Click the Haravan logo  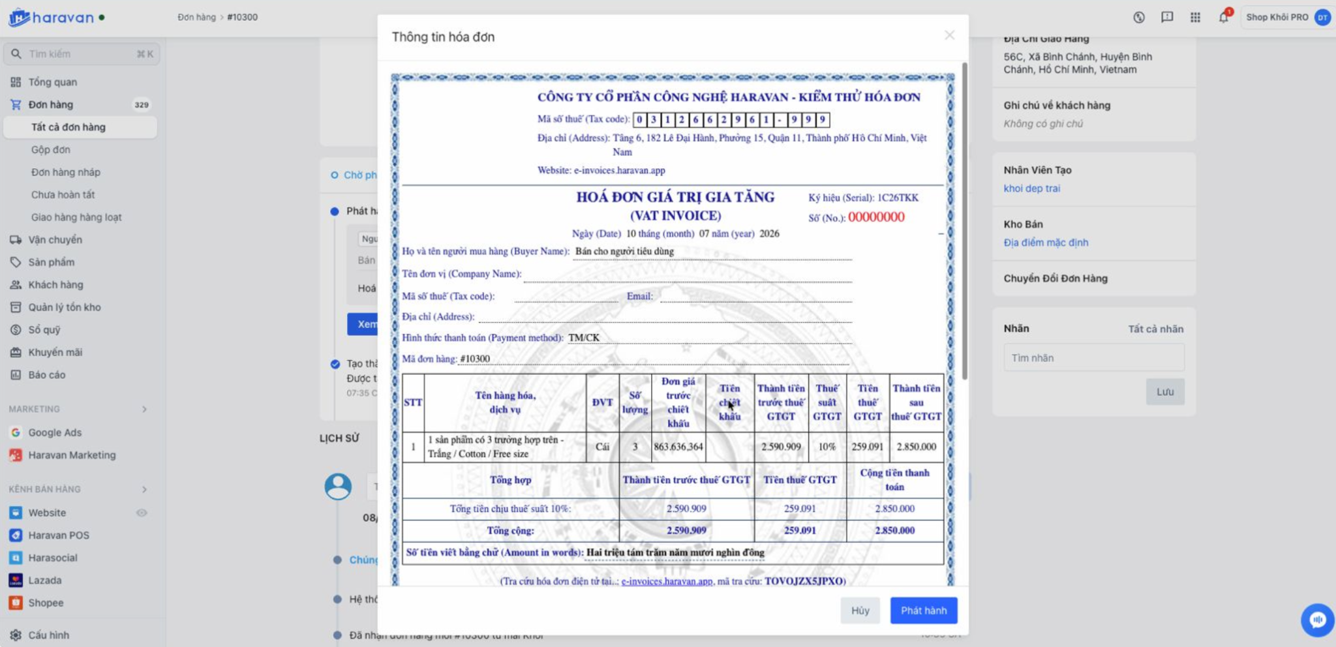tap(52, 18)
